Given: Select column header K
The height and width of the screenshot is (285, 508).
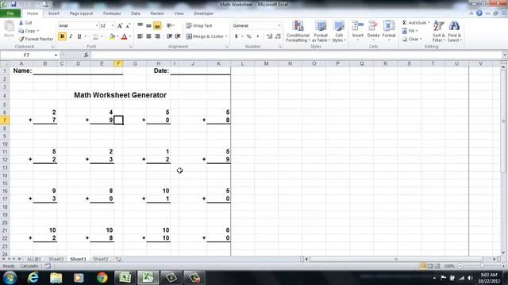Looking at the screenshot, I should click(219, 63).
